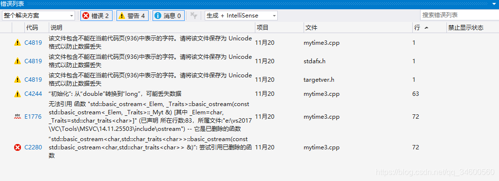Click mytime3.cpp in the E1776 row
Screen dimensions: 499x181
click(x=322, y=117)
